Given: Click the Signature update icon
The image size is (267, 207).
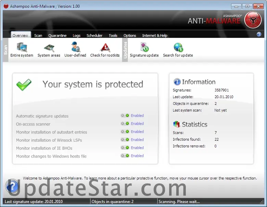Looking at the screenshot, I should tap(144, 47).
